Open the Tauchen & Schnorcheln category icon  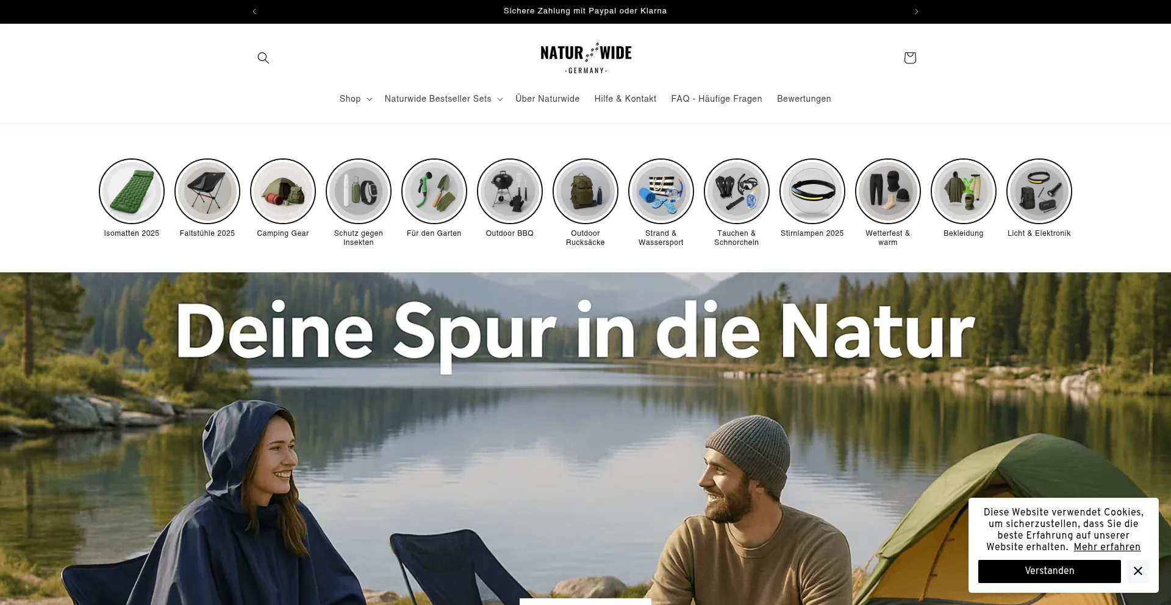737,191
